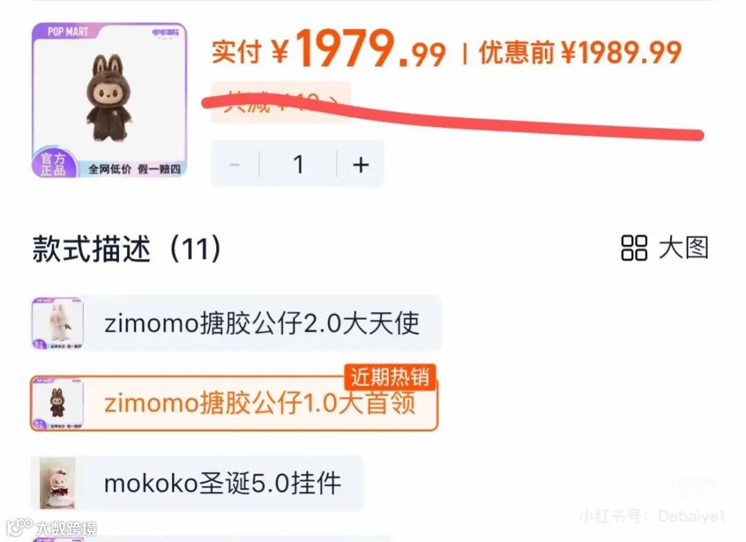The width and height of the screenshot is (746, 542).
Task: Increase quantity with the plus button
Action: click(x=361, y=164)
